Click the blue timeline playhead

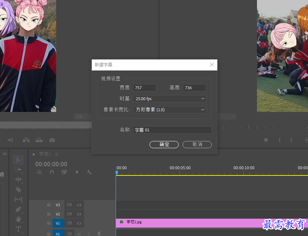coord(117,173)
